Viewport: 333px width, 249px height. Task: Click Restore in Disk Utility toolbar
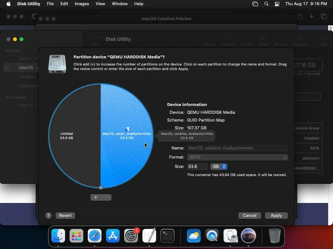(x=280, y=41)
